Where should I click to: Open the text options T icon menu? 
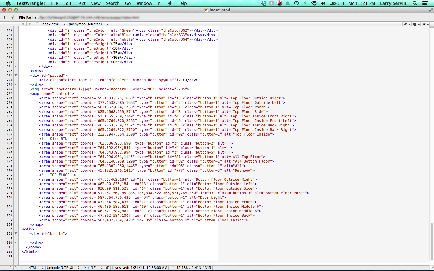coord(5,17)
